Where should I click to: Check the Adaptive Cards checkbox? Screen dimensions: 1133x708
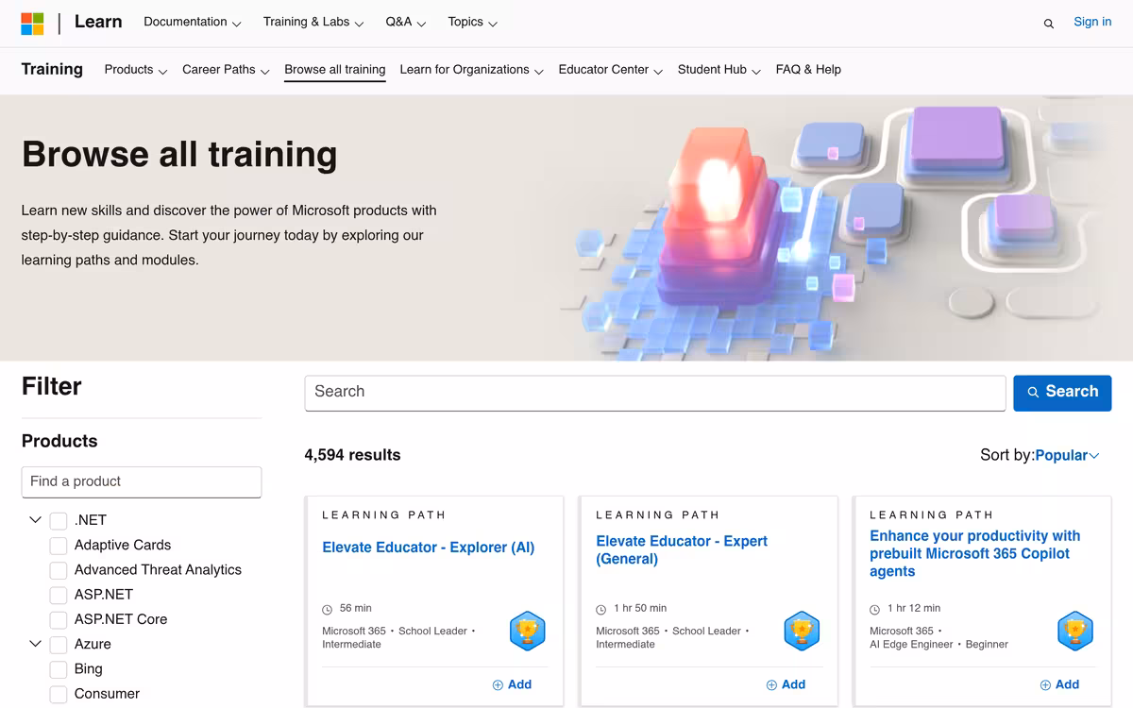pos(59,546)
